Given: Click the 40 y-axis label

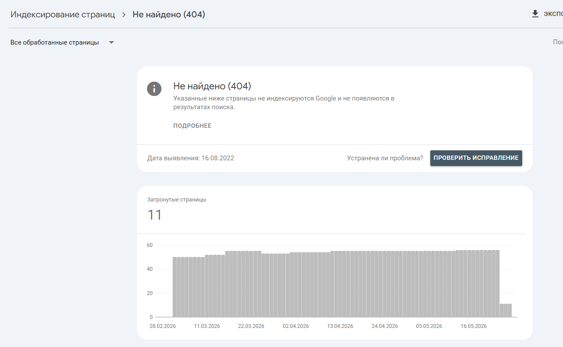Looking at the screenshot, I should (x=150, y=269).
